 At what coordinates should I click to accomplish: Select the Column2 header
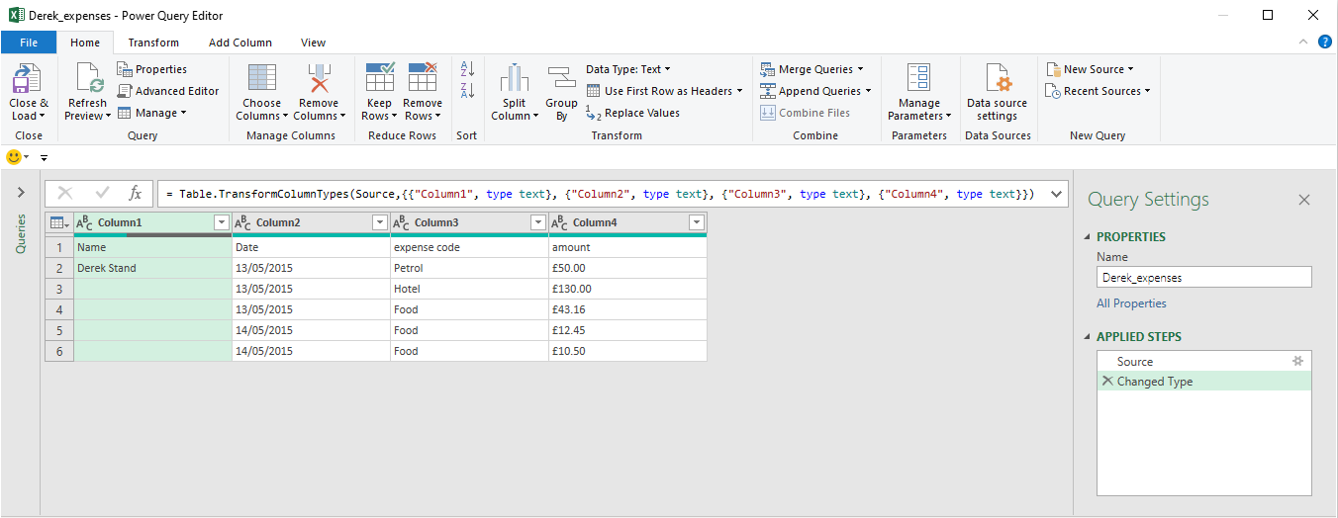(x=311, y=223)
